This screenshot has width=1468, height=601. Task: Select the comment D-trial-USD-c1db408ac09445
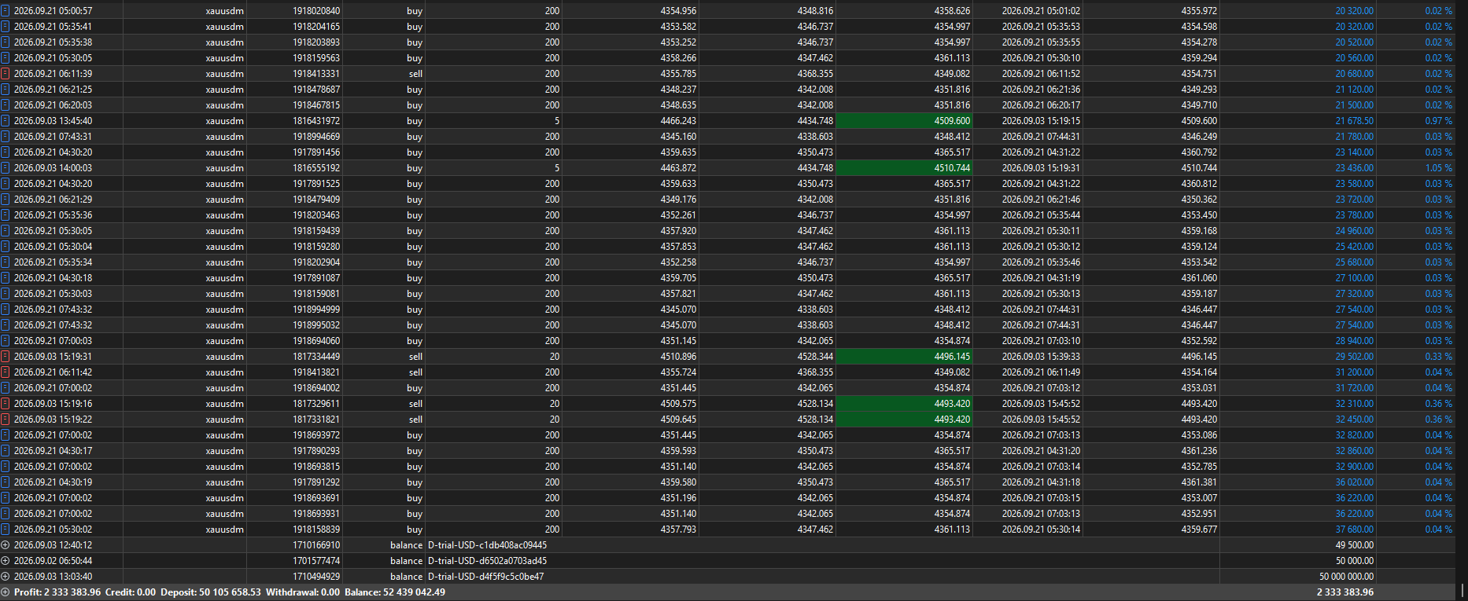coord(487,544)
